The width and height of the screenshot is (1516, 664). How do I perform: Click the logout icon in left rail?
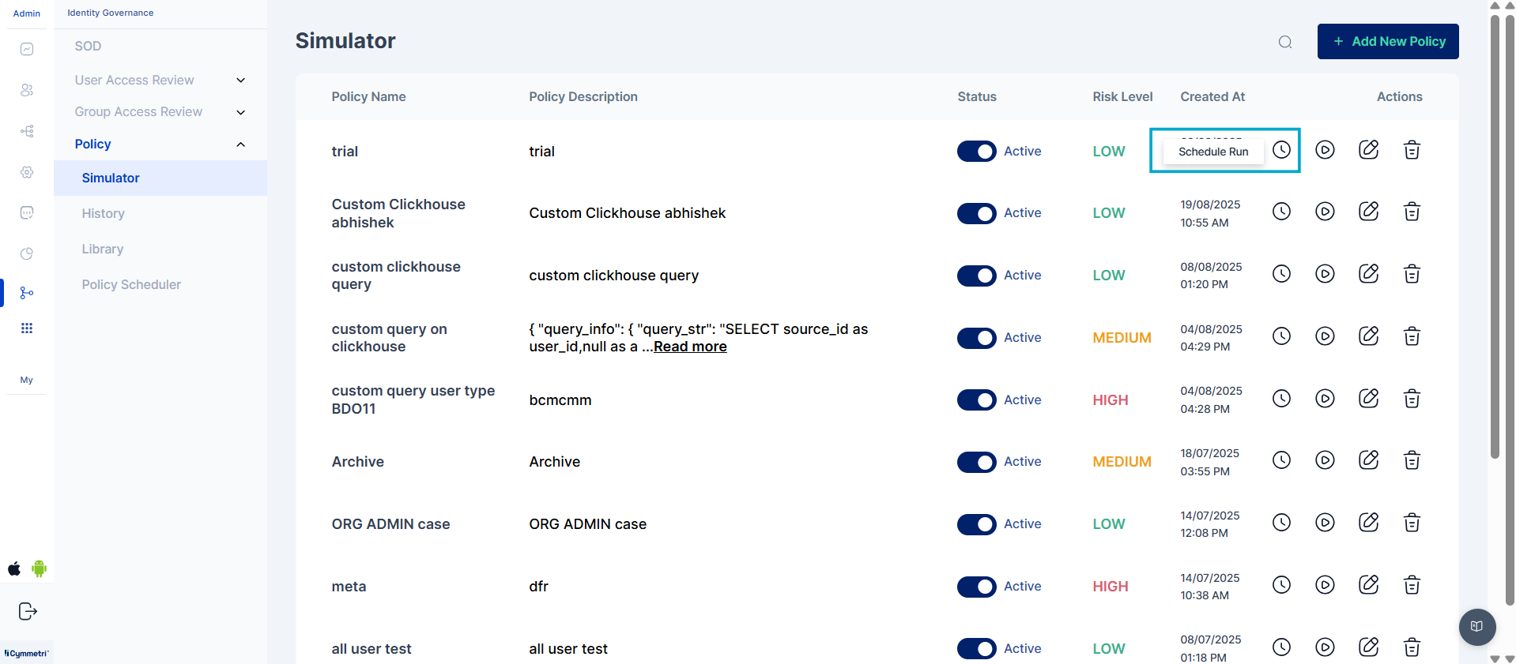pyautogui.click(x=28, y=611)
